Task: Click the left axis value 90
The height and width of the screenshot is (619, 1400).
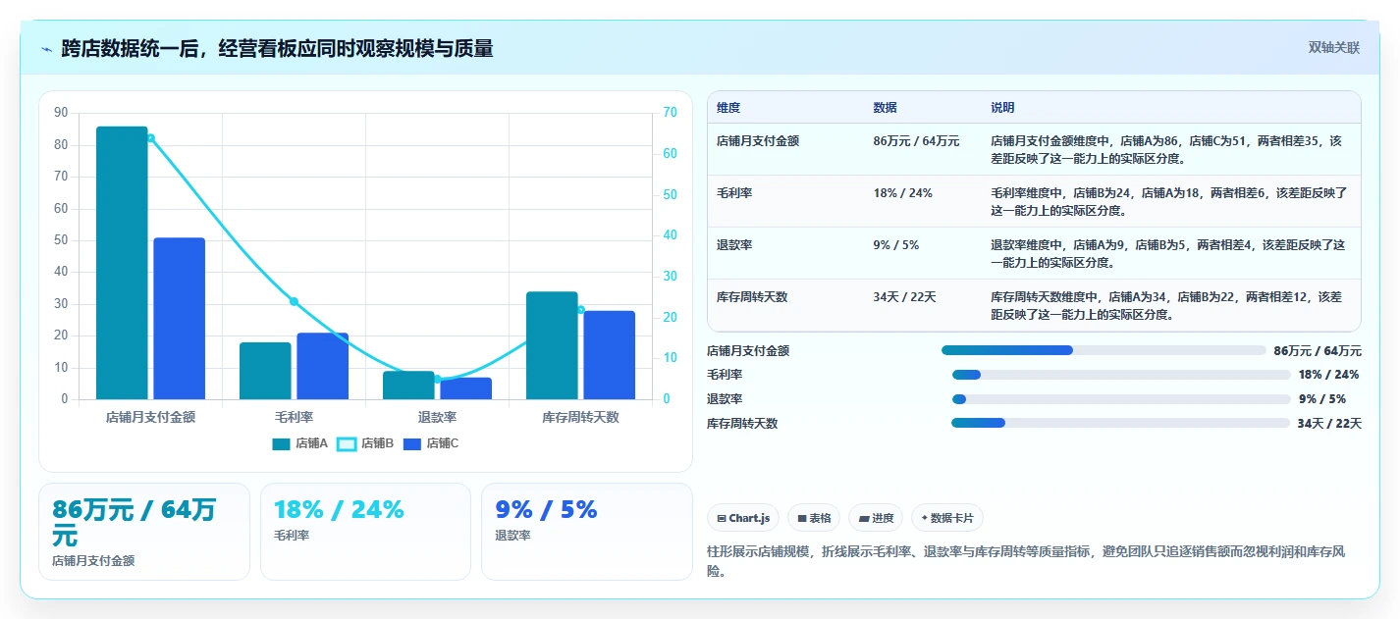Action: 61,113
